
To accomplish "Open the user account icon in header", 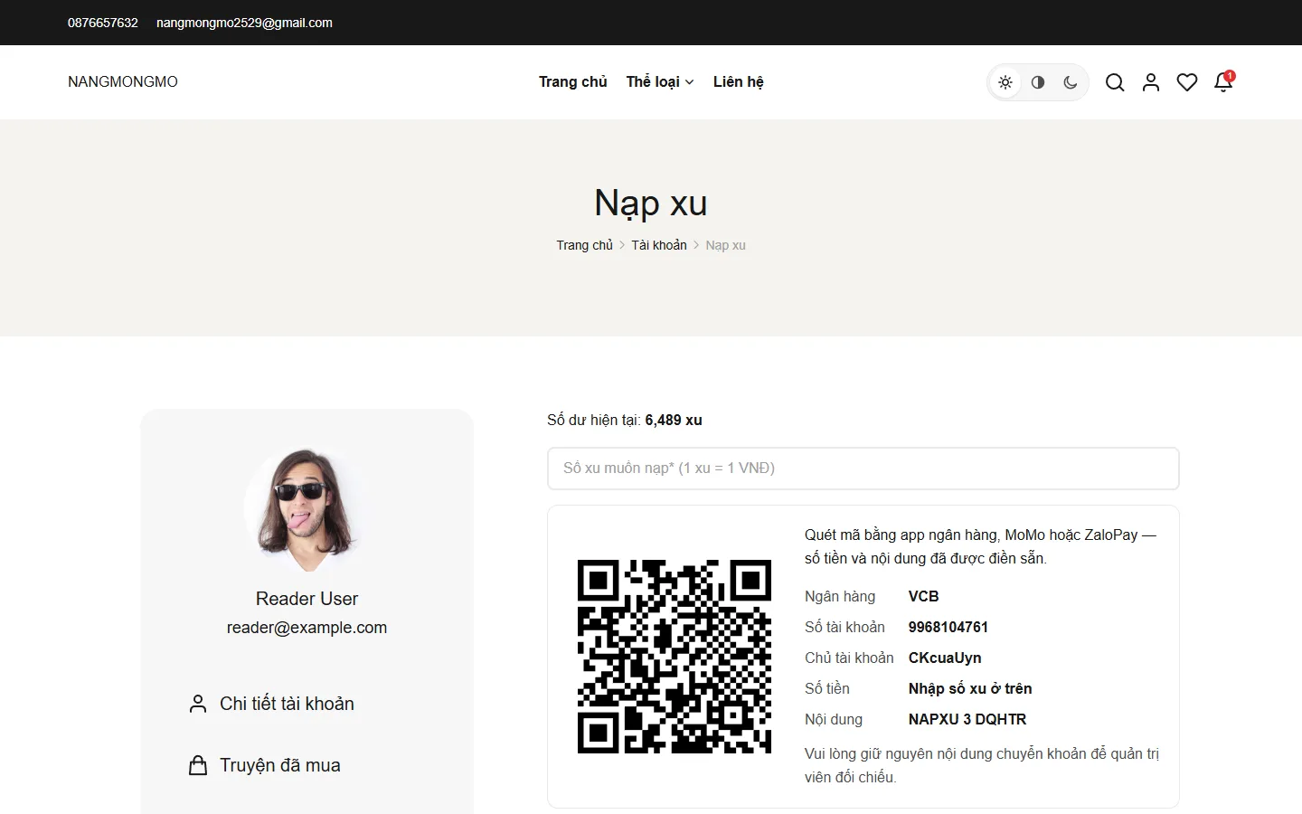I will coord(1151,82).
